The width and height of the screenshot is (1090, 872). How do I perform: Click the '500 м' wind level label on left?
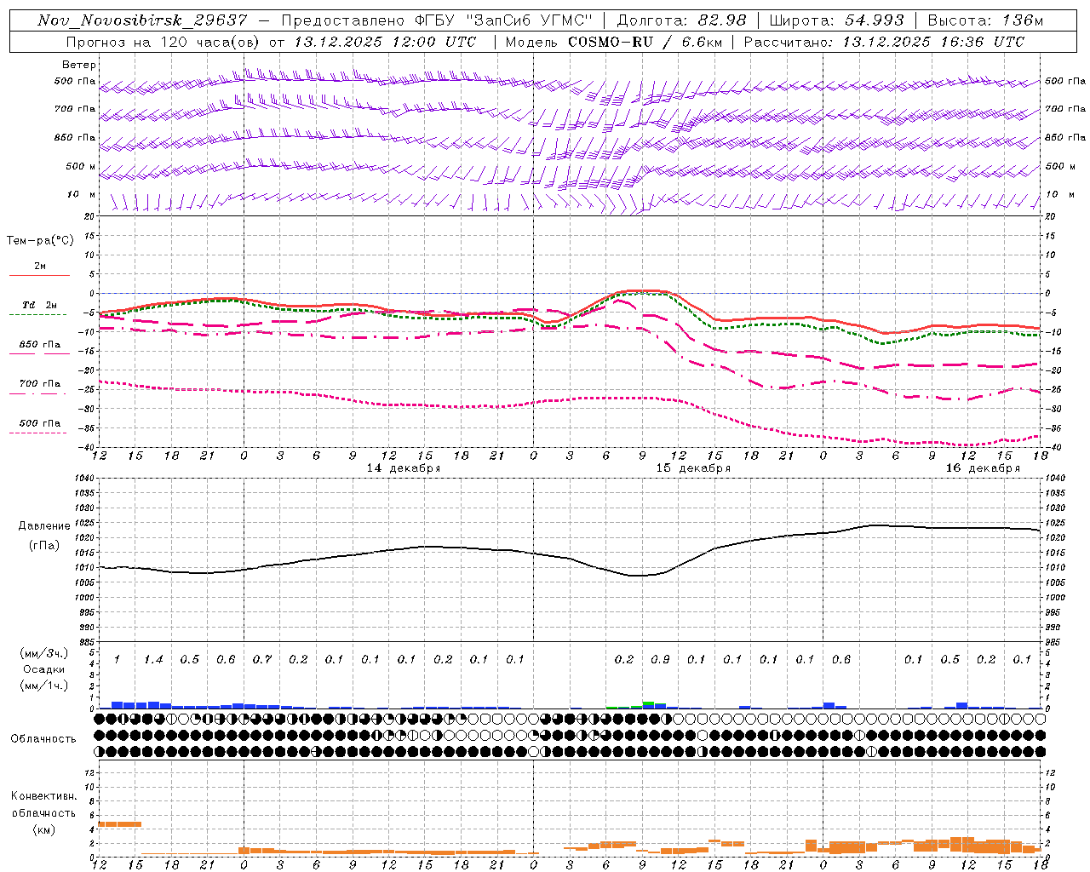pyautogui.click(x=81, y=167)
